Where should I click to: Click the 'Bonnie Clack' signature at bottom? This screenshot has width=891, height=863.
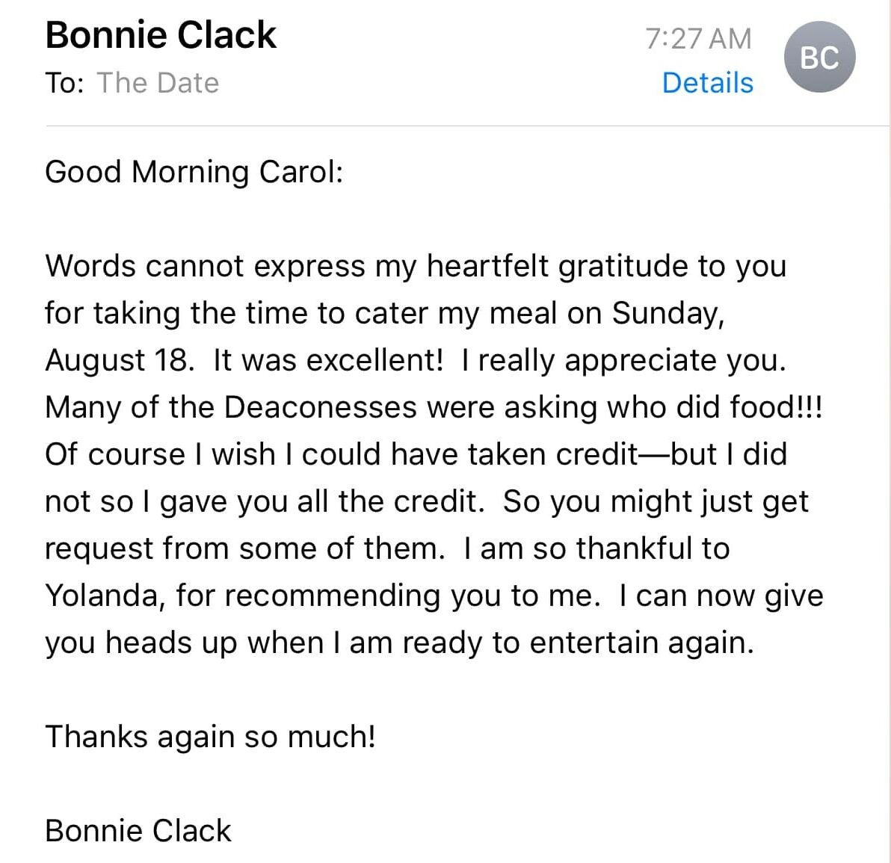click(x=138, y=831)
